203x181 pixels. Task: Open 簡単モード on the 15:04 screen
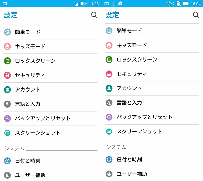pos(129,31)
